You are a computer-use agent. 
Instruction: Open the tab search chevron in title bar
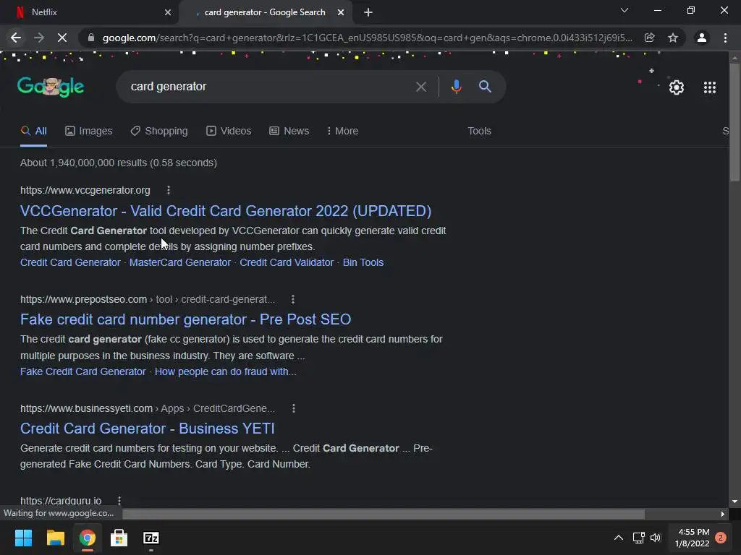click(624, 10)
